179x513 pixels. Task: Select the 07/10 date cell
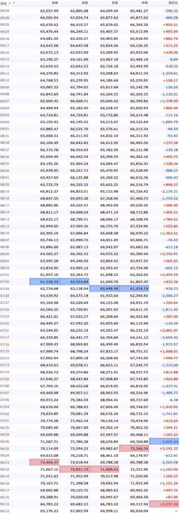[5, 372]
